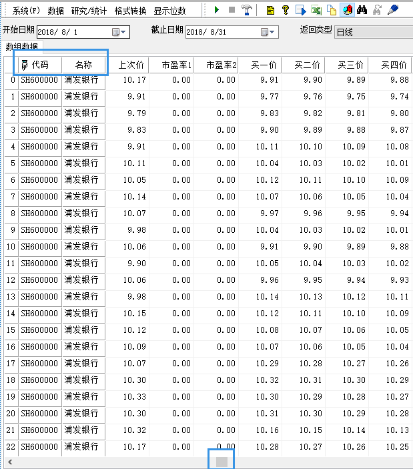This screenshot has width=413, height=469.
Task: Click SH600000 code in row 3
Action: coord(39,130)
